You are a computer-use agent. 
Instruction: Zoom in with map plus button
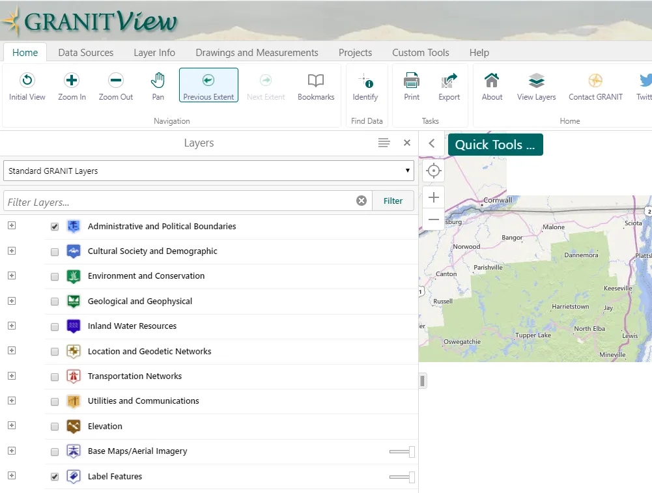coord(433,197)
